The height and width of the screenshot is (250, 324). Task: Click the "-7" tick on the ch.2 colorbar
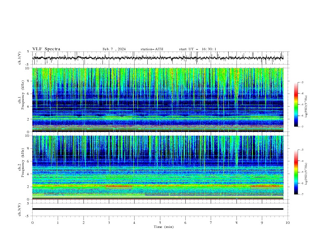coord(302,194)
